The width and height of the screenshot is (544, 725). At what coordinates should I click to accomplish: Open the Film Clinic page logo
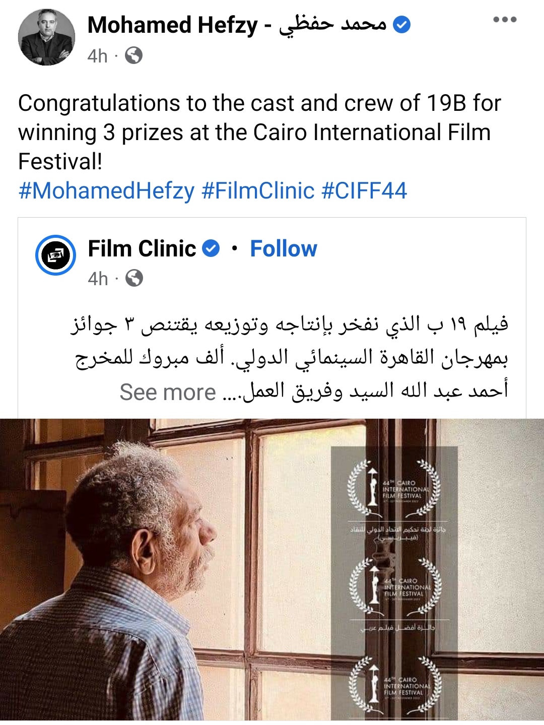pos(55,255)
